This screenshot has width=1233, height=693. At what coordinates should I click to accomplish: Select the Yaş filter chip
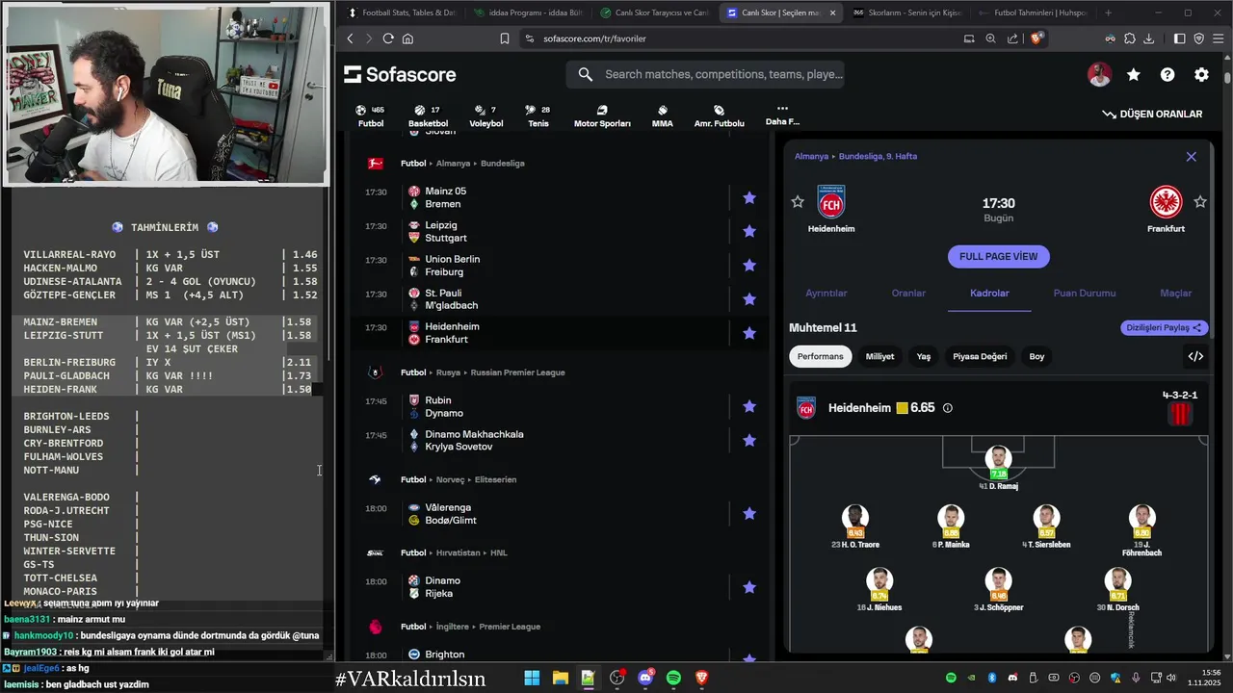(923, 356)
